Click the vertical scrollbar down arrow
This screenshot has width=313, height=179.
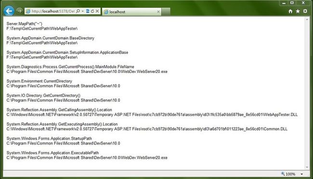(307, 167)
